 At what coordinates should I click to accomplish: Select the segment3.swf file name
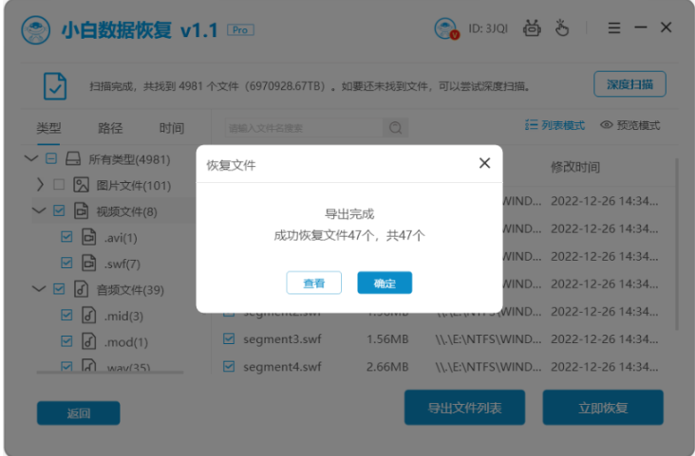[282, 339]
